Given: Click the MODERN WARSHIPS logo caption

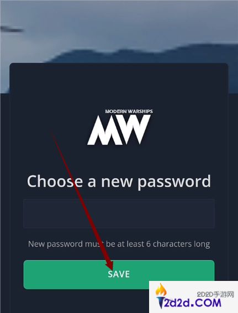Looking at the screenshot, I should click(129, 111).
